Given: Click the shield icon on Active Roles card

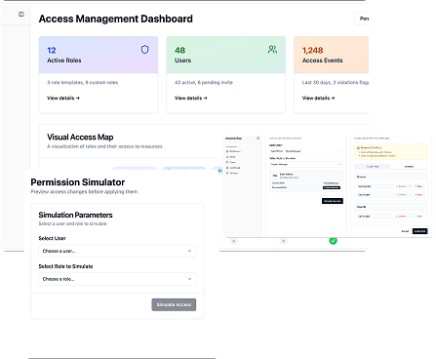Looking at the screenshot, I should (144, 49).
